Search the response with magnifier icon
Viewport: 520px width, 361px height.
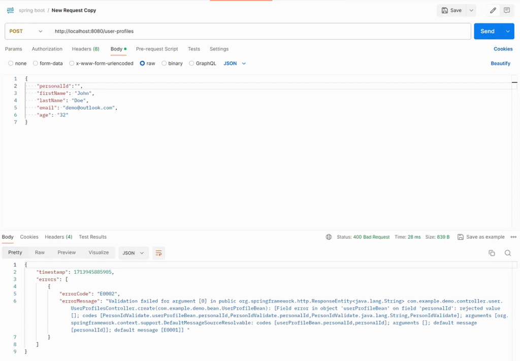(x=507, y=253)
